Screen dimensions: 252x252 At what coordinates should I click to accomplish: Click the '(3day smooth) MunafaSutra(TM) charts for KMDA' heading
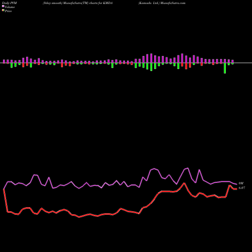tap(78, 3)
